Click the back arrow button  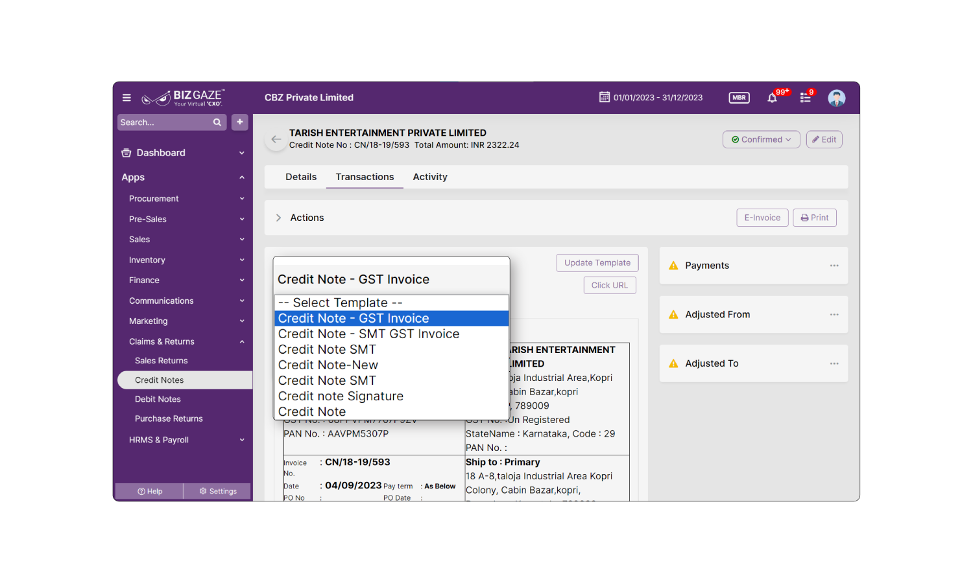point(276,139)
